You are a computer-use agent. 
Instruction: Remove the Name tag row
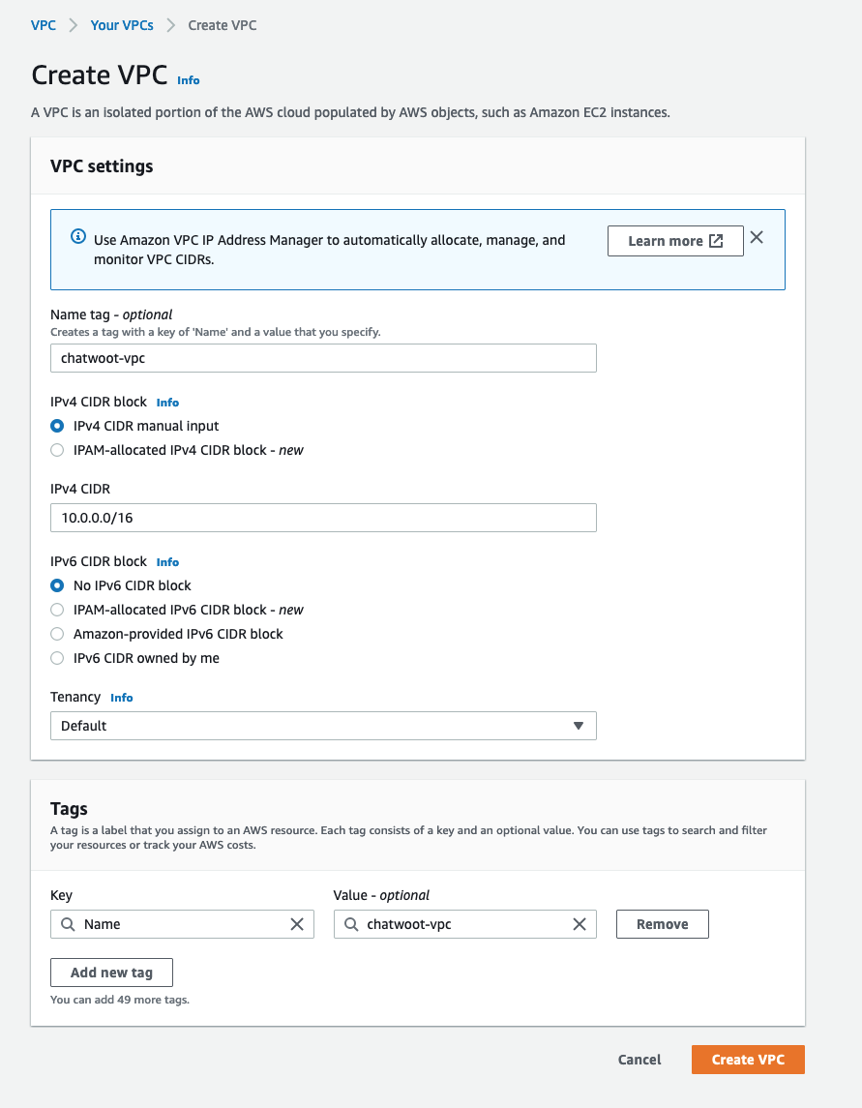(662, 924)
